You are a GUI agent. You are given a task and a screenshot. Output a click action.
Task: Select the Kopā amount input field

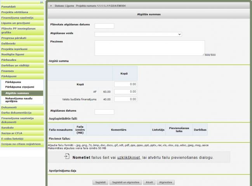[125, 84]
